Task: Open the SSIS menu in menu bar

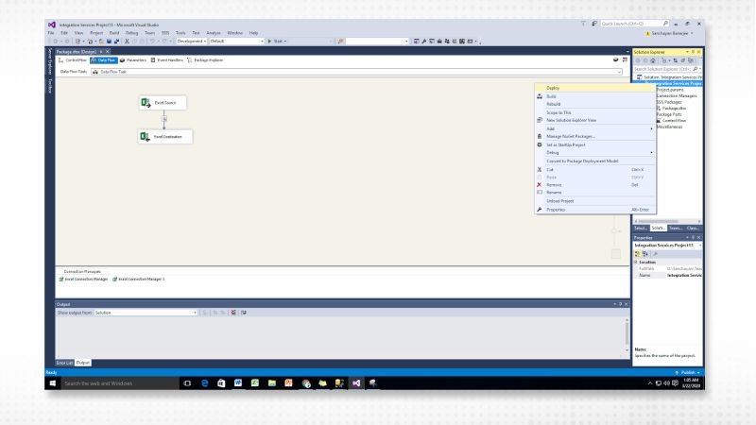Action: tap(165, 33)
